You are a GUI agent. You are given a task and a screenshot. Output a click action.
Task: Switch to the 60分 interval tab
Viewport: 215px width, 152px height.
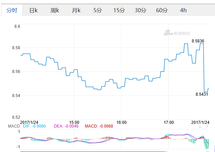[x=162, y=10]
